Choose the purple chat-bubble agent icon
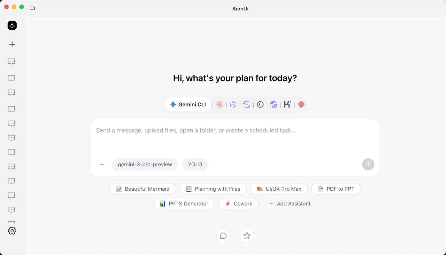This screenshot has width=446, height=255. click(247, 104)
